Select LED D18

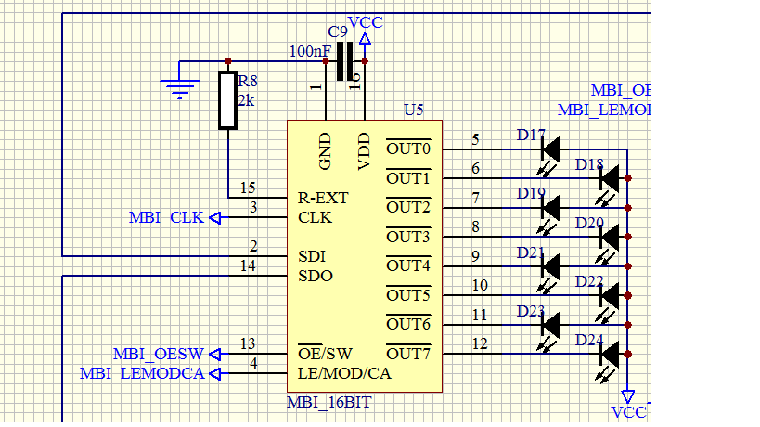click(x=607, y=184)
